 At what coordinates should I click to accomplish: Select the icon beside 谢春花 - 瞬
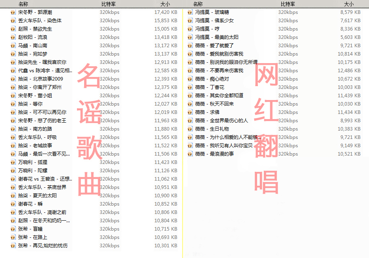coord(13,204)
